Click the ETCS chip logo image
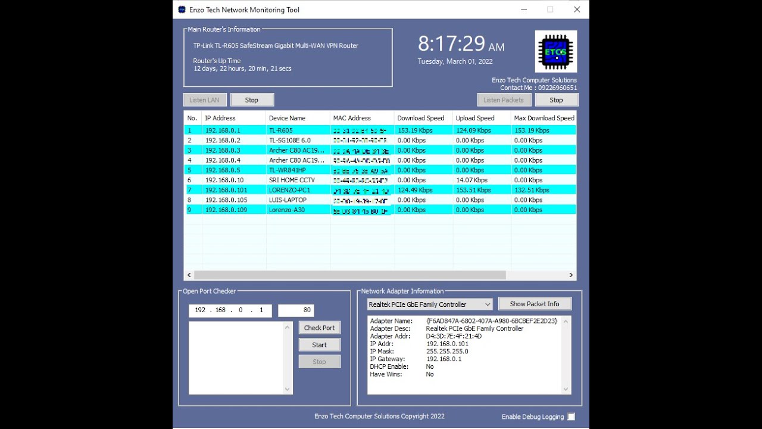This screenshot has width=762, height=429. pyautogui.click(x=556, y=52)
